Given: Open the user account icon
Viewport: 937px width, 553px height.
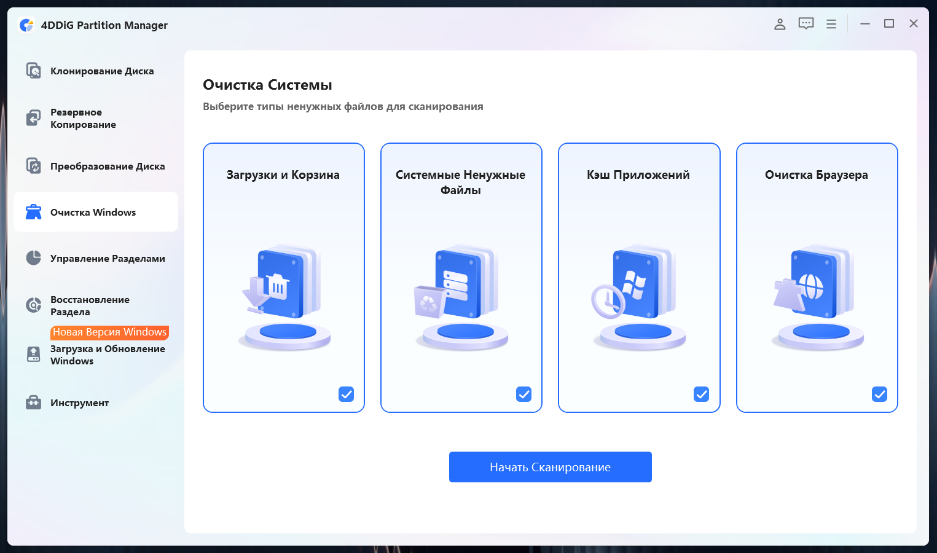Looking at the screenshot, I should tap(780, 24).
